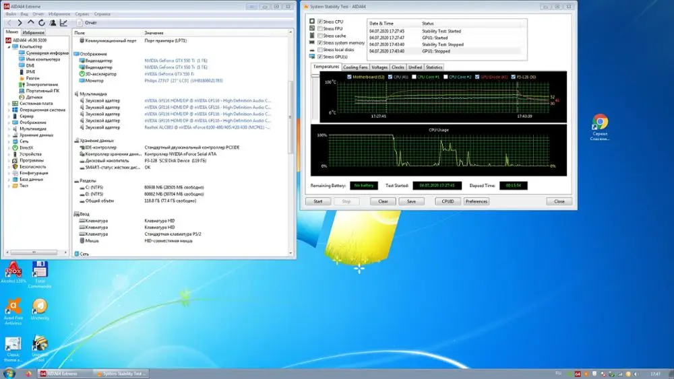674x379 pixels.
Task: Toggle GPU Diode graph checkbox
Action: point(477,77)
